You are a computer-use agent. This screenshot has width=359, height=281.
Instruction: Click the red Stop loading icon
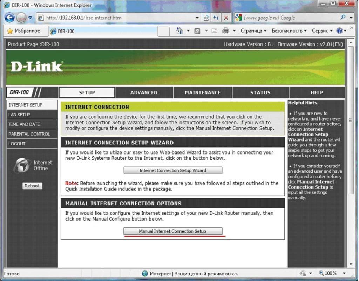coord(226,18)
